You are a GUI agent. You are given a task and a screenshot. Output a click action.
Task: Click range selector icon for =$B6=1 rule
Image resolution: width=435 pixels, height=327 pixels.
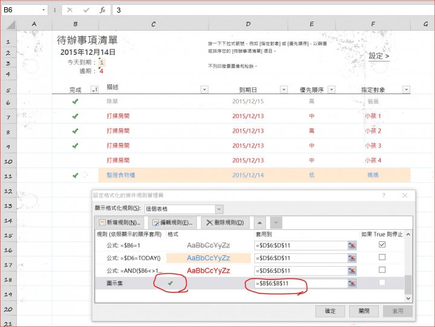[352, 245]
